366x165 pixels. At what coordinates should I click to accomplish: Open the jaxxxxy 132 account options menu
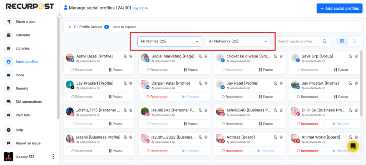(x=53, y=156)
